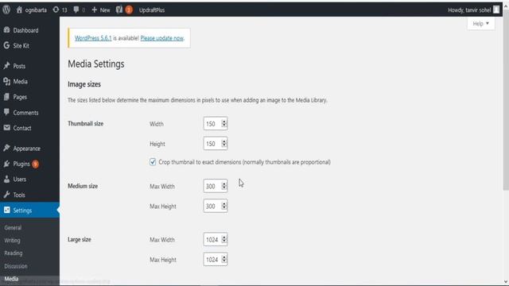Viewport: 509px width, 286px height.
Task: Click the Comments bubble sidebar icon
Action: point(6,112)
